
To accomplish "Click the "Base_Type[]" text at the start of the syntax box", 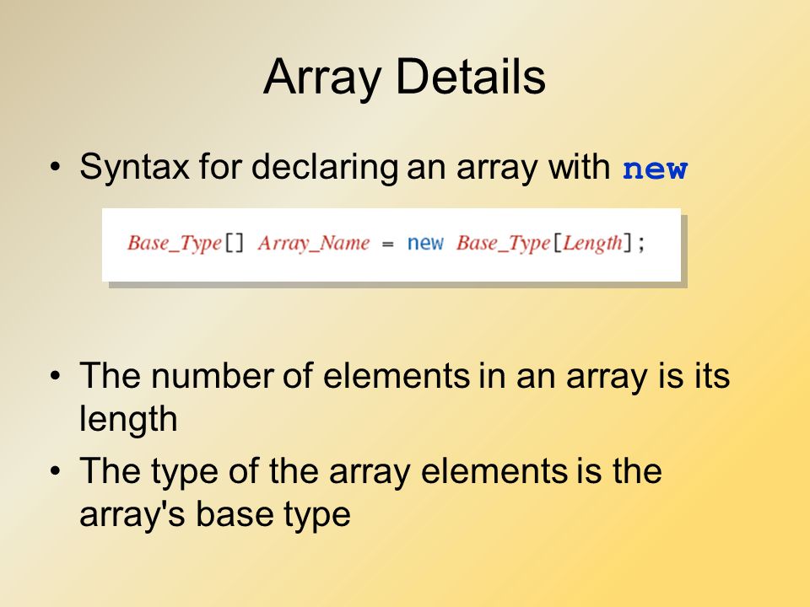I will pos(186,243).
